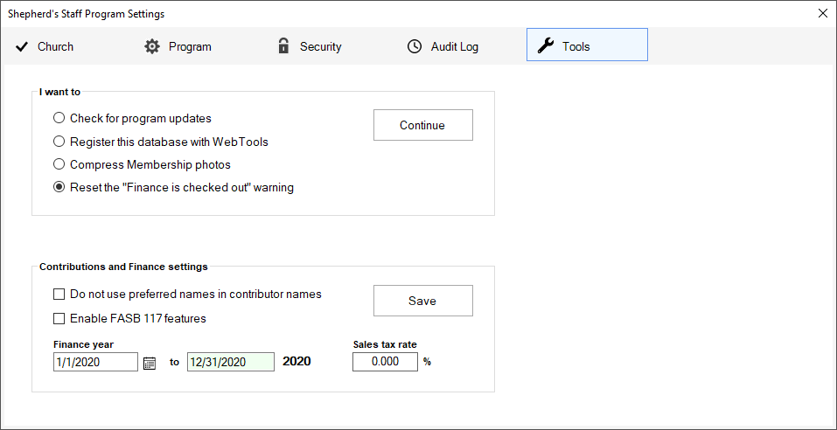Viewport: 837px width, 430px height.
Task: Click the padlock icon beside Security
Action: click(283, 46)
